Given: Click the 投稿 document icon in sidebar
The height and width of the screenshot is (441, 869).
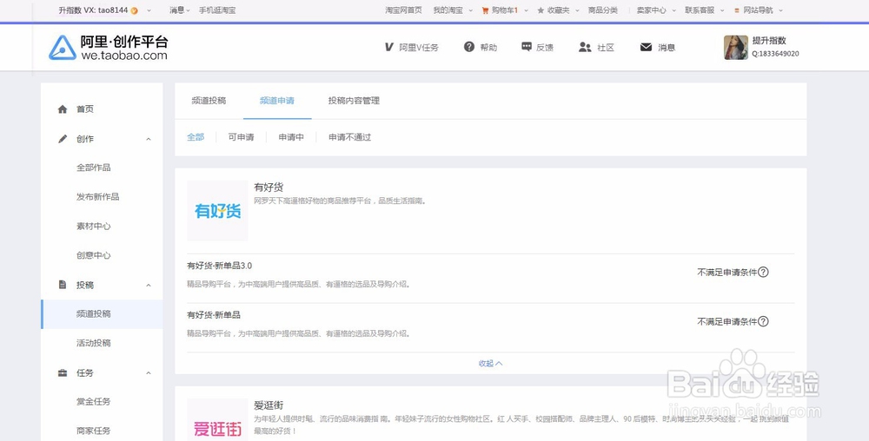Looking at the screenshot, I should pos(63,285).
